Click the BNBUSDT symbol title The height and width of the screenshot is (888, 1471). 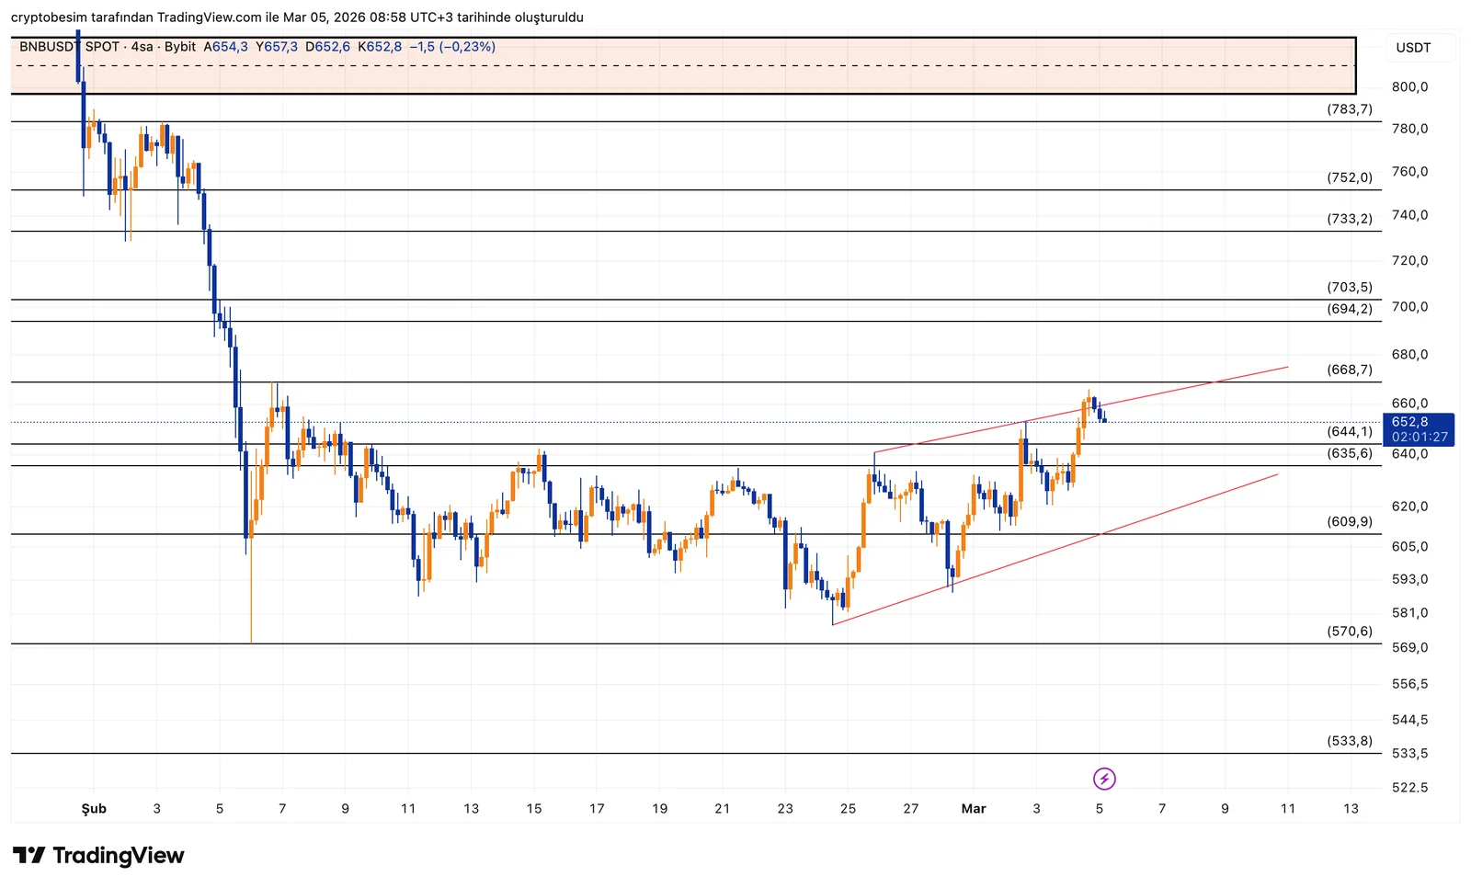coord(48,47)
